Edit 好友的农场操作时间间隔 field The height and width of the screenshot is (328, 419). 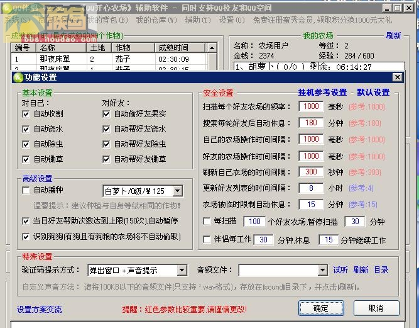click(x=311, y=156)
